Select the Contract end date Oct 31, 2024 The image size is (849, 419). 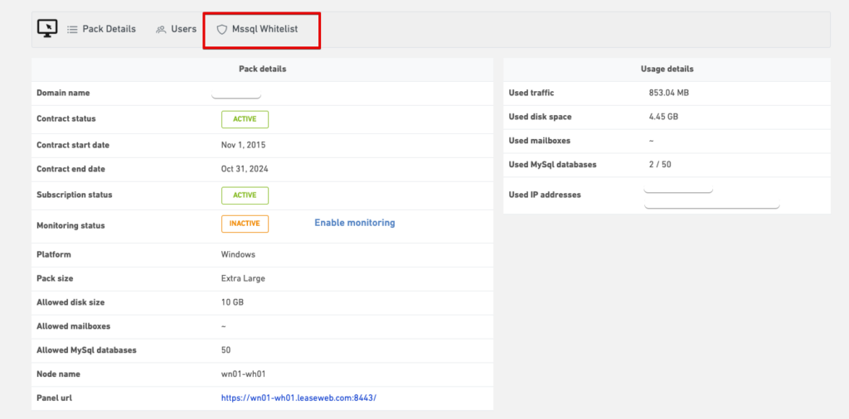pyautogui.click(x=245, y=169)
